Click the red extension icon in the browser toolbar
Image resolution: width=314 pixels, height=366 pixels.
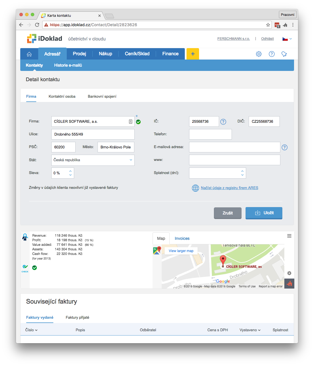277,25
